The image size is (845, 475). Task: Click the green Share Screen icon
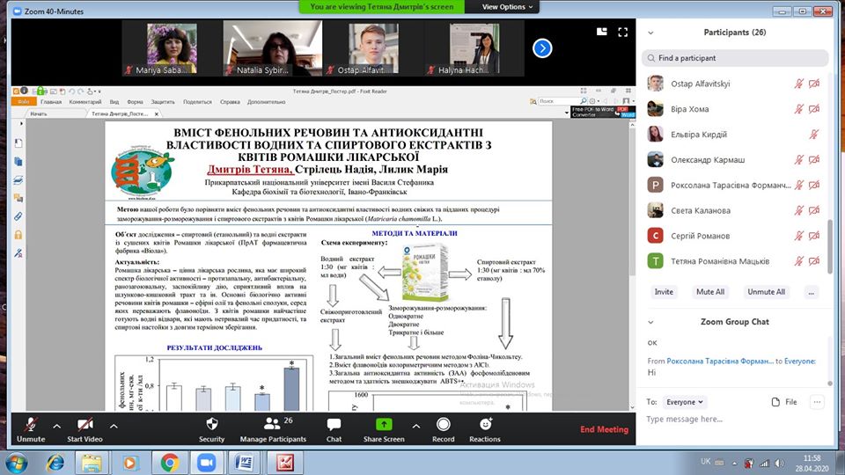click(383, 424)
